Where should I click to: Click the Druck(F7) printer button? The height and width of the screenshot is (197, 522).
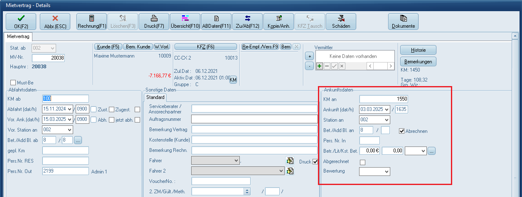point(154,22)
